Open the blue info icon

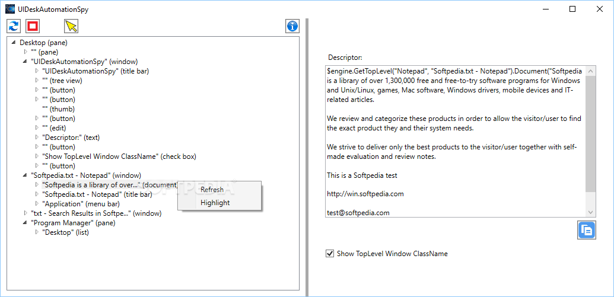292,26
